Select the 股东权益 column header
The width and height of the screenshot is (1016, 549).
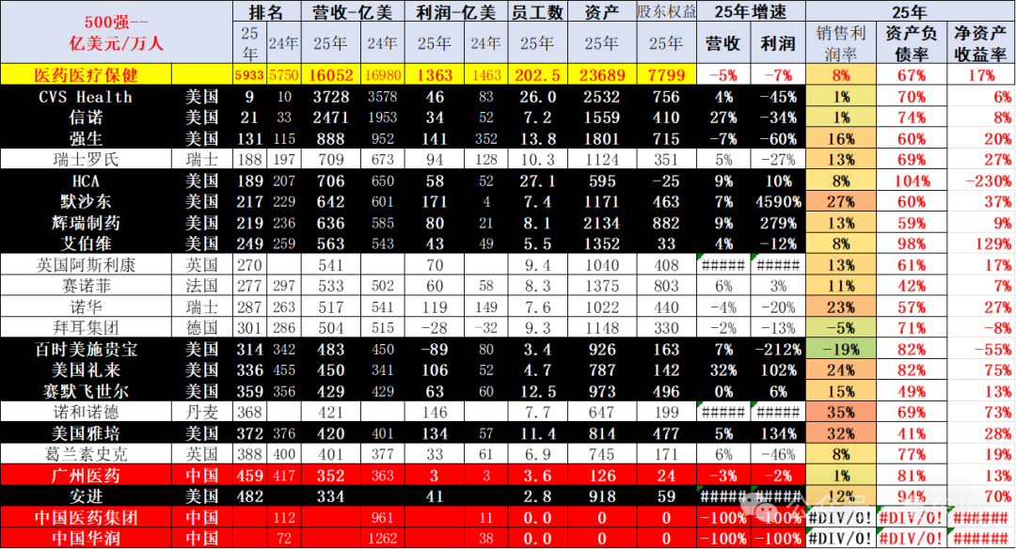666,11
